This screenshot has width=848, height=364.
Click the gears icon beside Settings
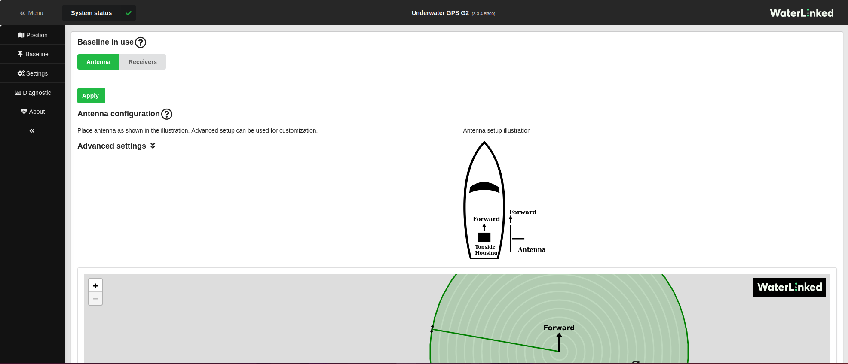[21, 73]
